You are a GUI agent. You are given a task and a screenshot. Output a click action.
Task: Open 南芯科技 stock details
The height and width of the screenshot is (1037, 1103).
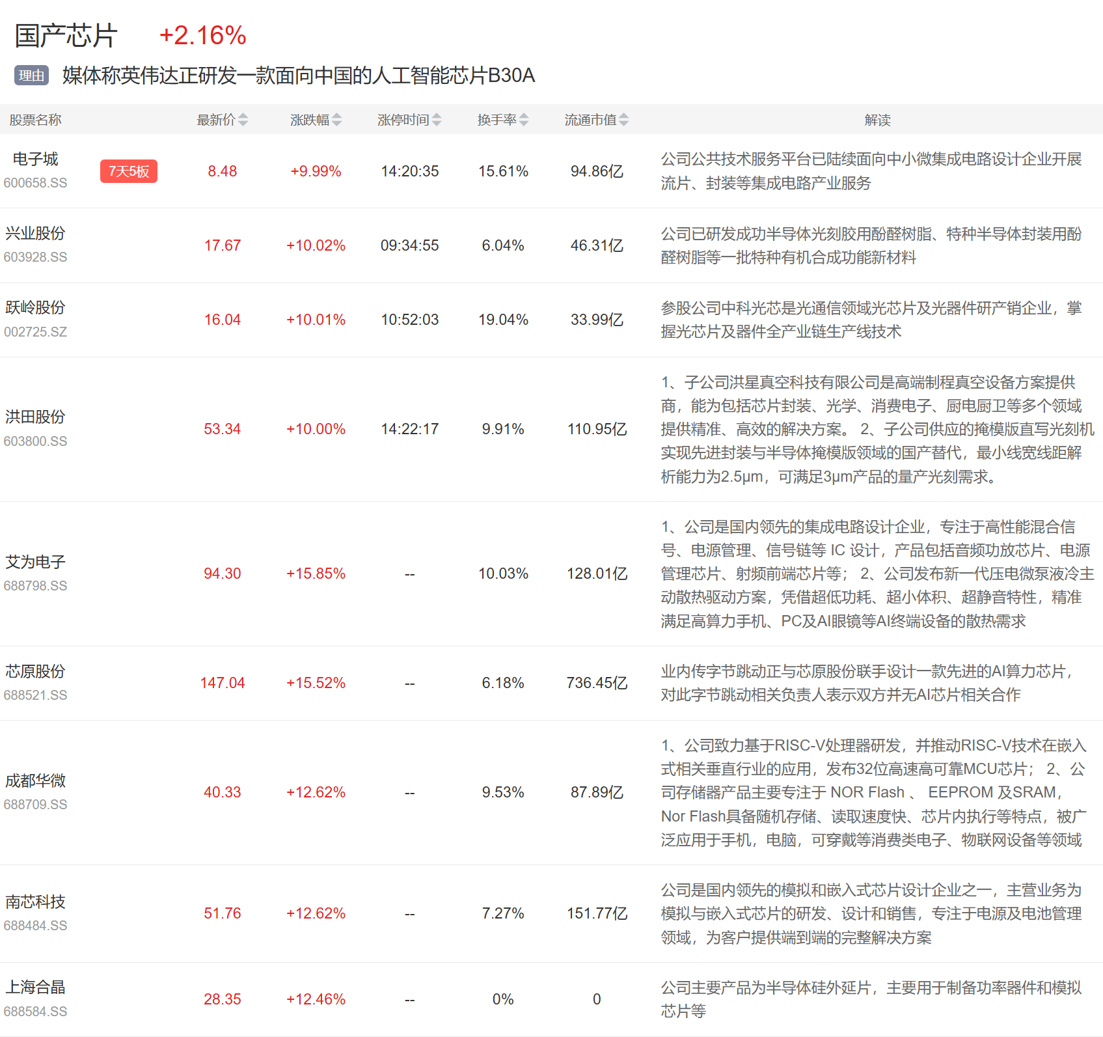click(x=35, y=902)
